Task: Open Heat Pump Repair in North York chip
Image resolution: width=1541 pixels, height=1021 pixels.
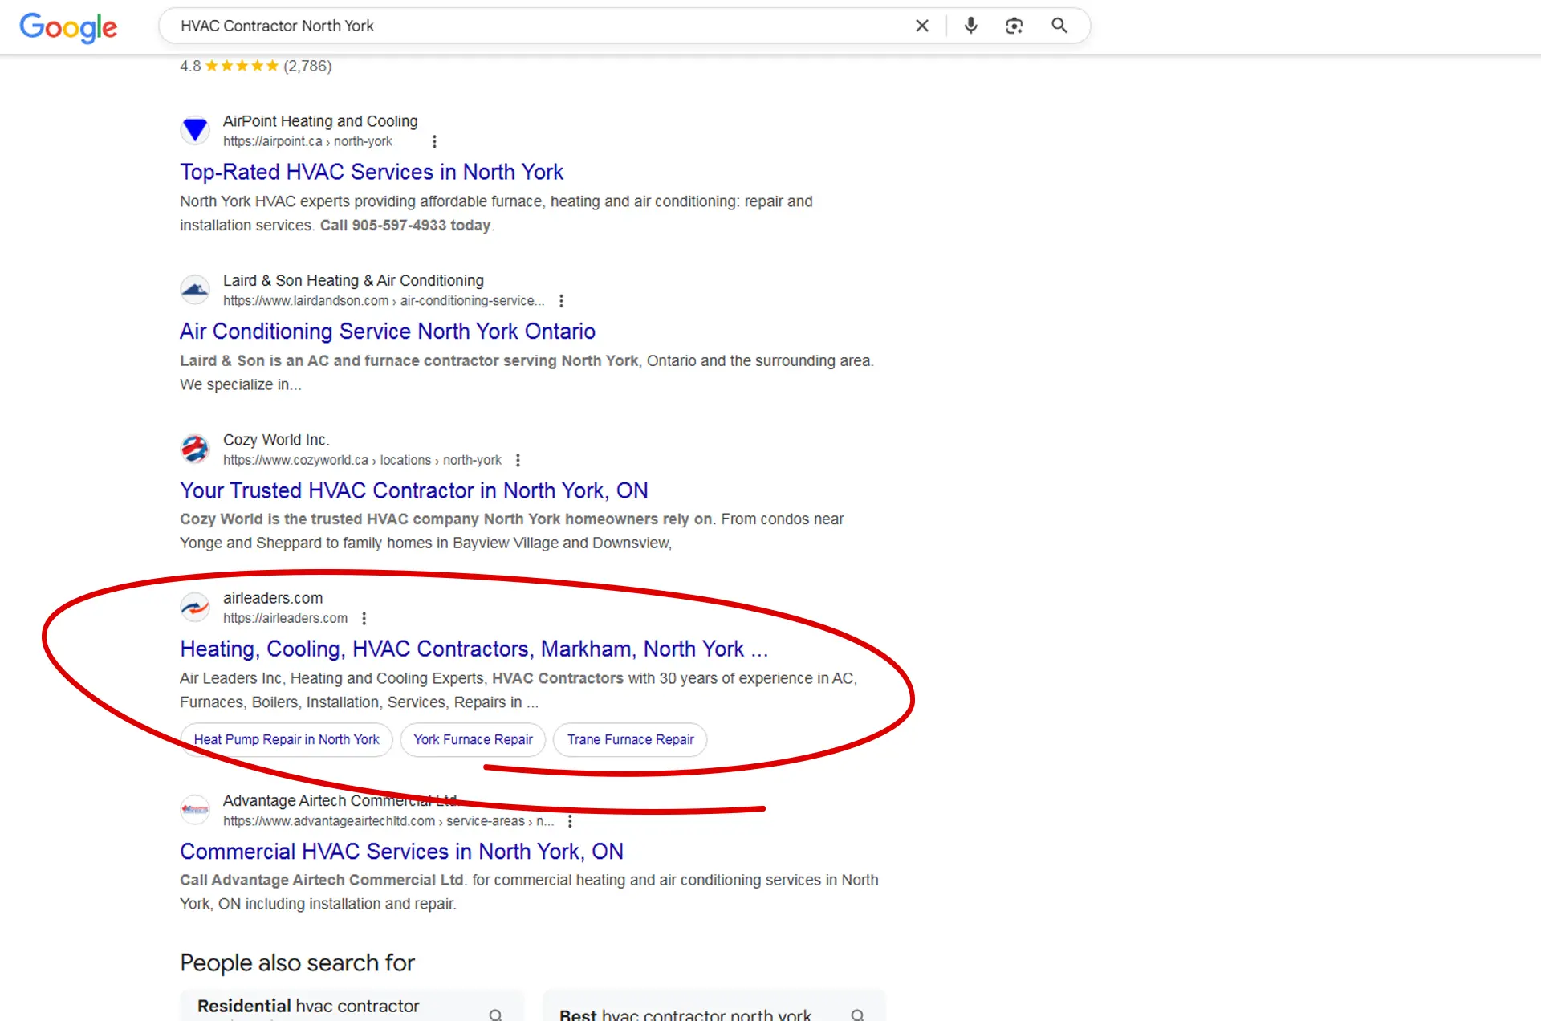Action: (287, 739)
